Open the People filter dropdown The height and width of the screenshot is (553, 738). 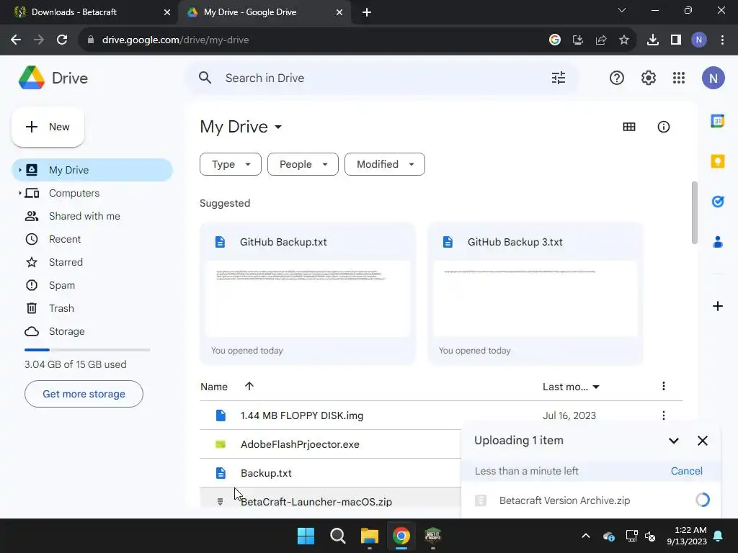[x=303, y=164]
